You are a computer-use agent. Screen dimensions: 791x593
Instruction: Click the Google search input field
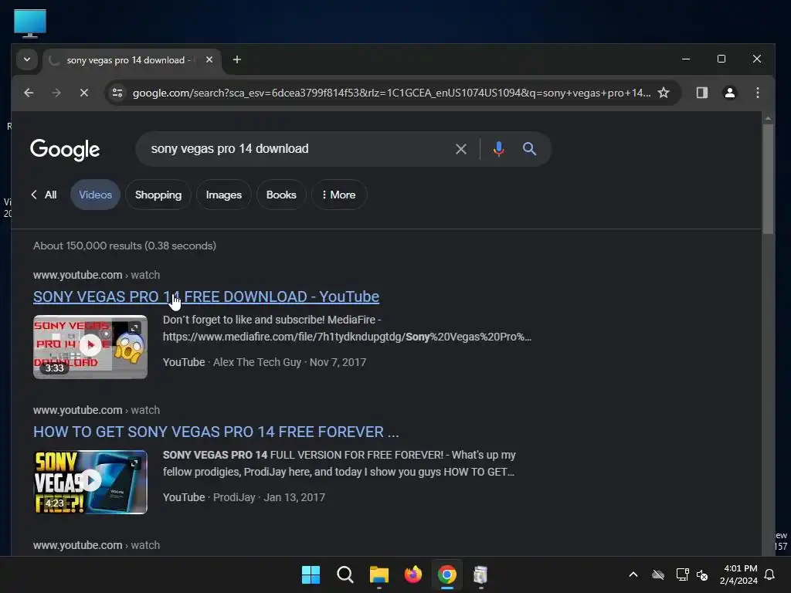point(297,149)
